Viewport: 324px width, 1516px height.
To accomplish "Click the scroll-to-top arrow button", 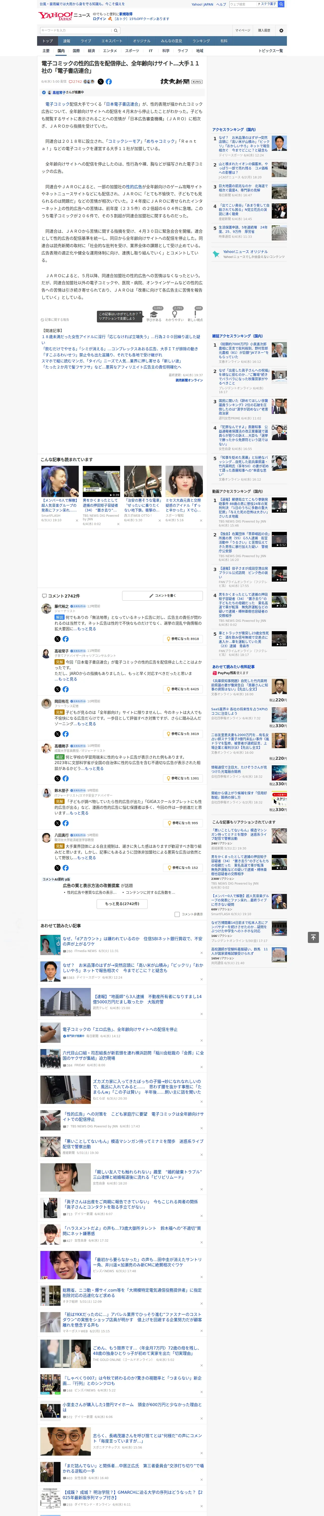I will point(313,937).
